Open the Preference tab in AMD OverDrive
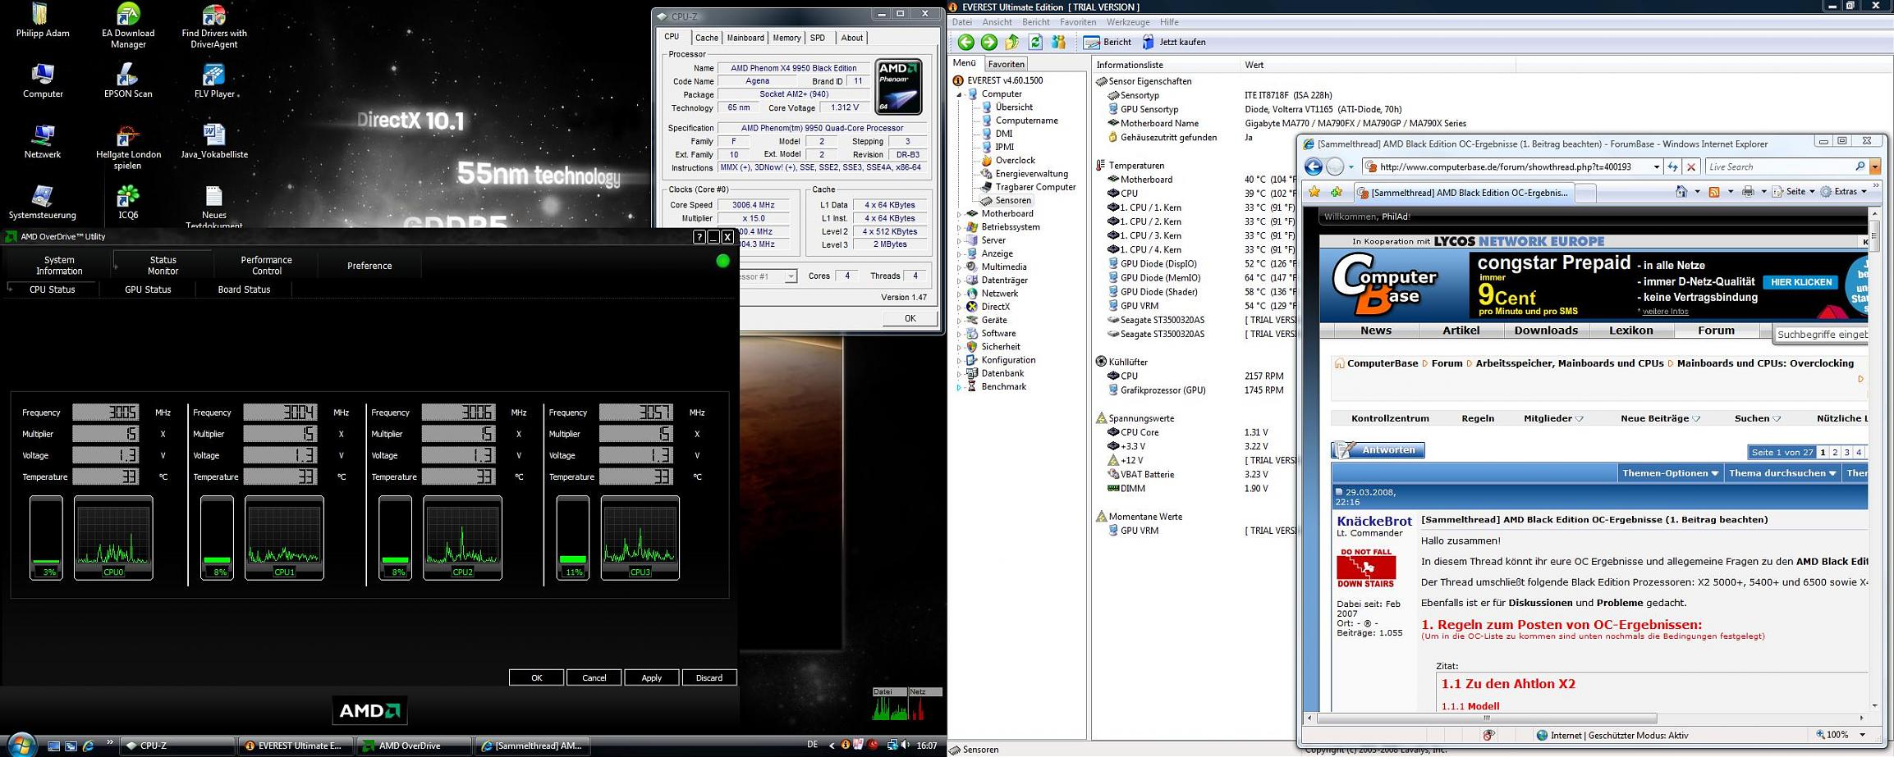This screenshot has height=757, width=1894. [x=369, y=266]
